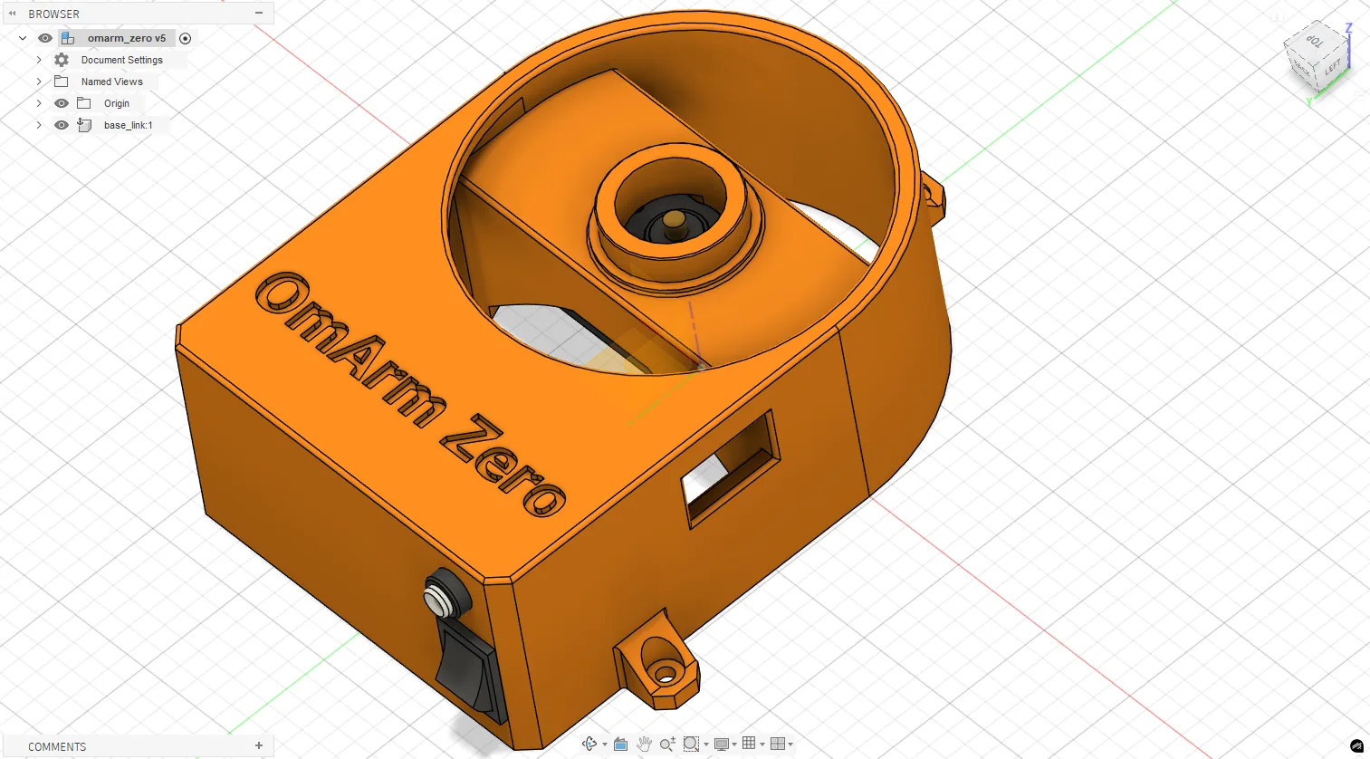Activate omarm_zero v5 radio button

[x=186, y=38]
